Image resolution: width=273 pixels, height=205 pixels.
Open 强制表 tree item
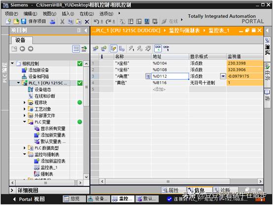tap(43, 174)
